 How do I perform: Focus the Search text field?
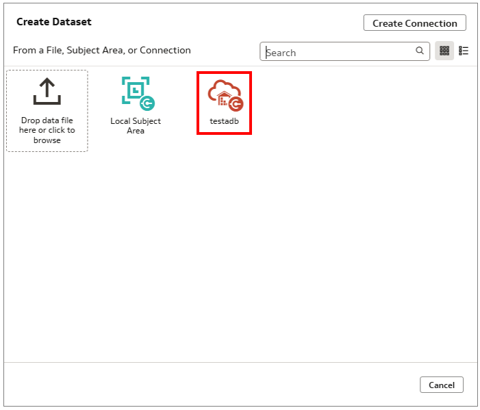click(x=339, y=52)
